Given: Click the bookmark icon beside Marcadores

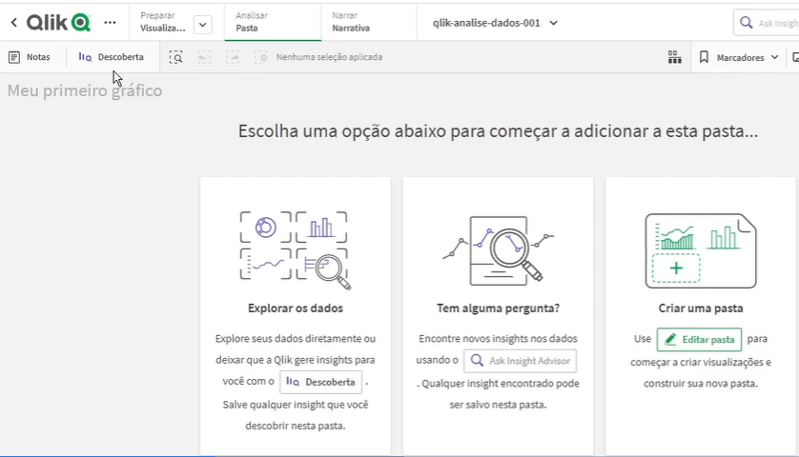Looking at the screenshot, I should tap(704, 57).
